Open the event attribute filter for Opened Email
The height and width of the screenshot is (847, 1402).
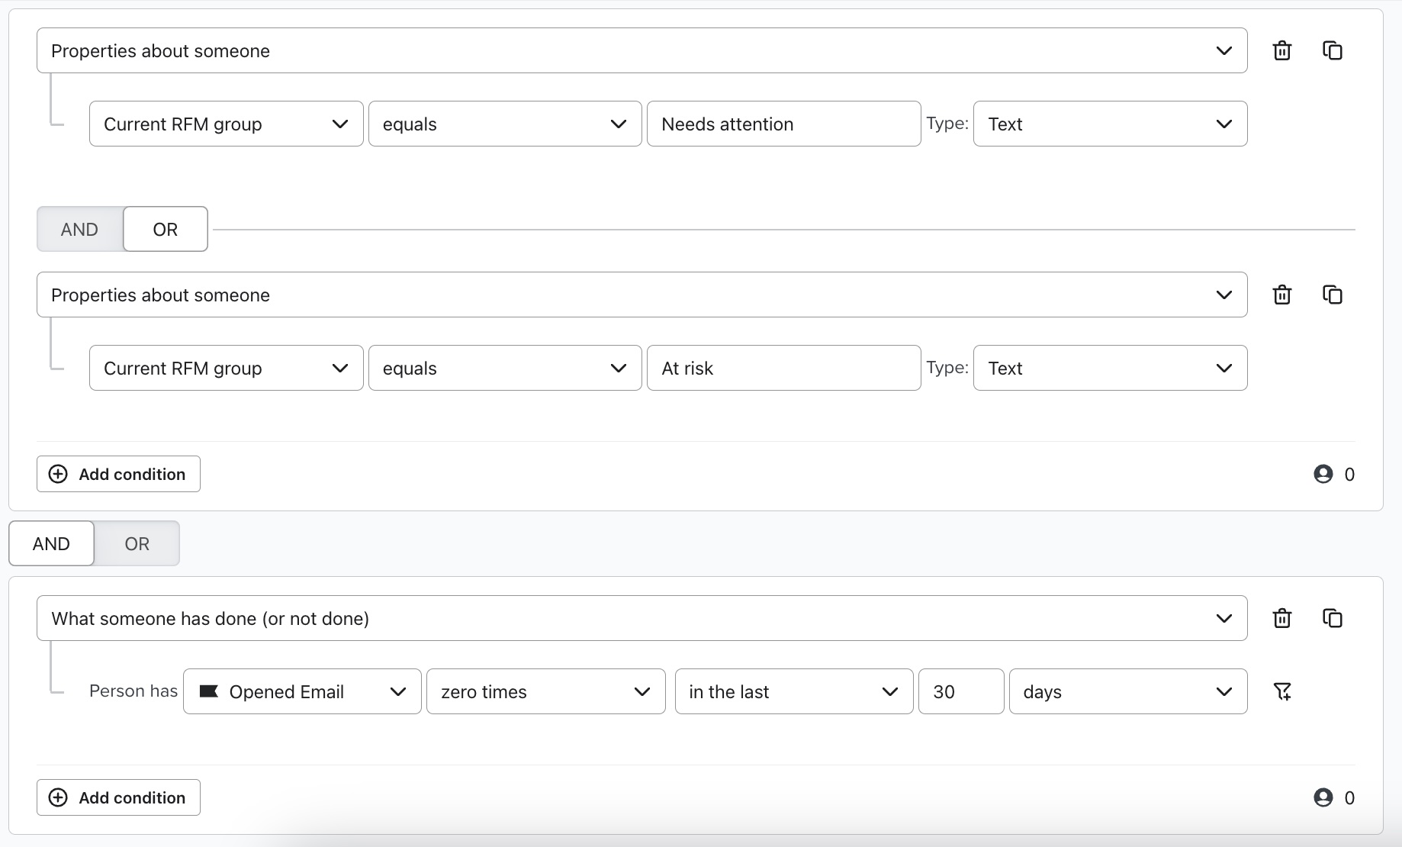(1283, 691)
